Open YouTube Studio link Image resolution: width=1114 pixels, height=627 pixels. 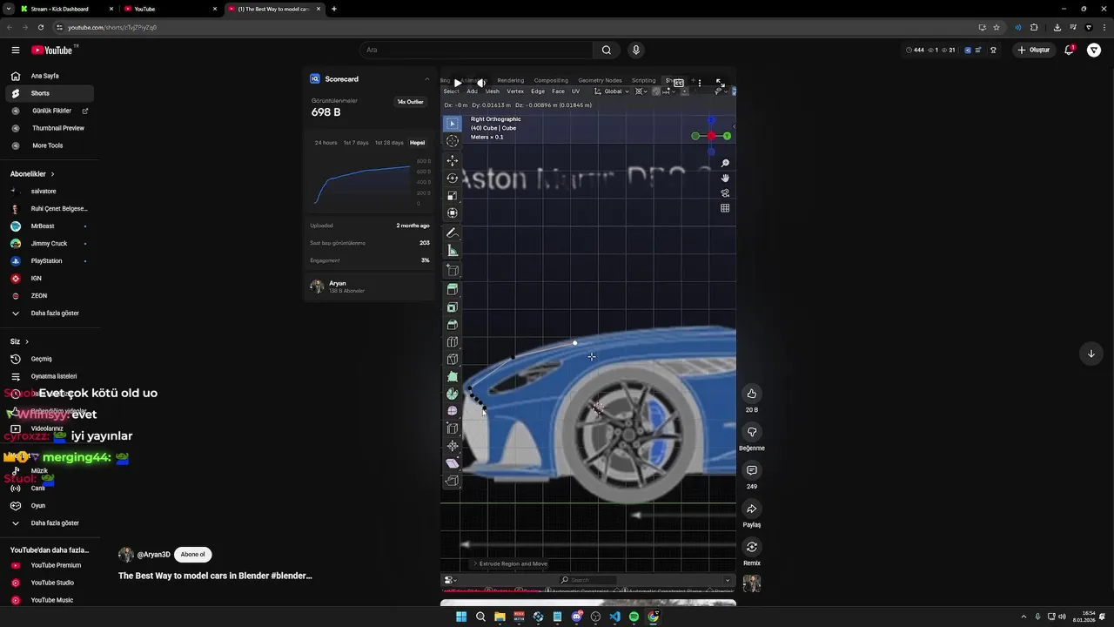point(50,583)
